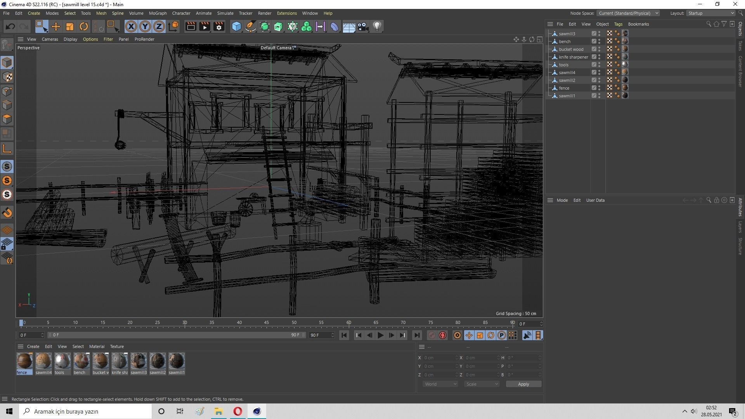The width and height of the screenshot is (745, 419).
Task: Open Edit Render Settings icon
Action: point(219,26)
